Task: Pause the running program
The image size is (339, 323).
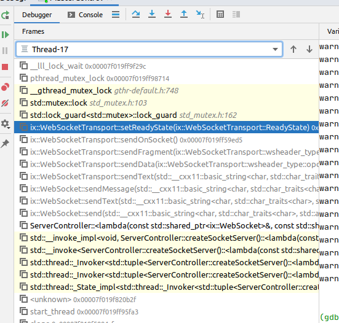Action: (5, 51)
